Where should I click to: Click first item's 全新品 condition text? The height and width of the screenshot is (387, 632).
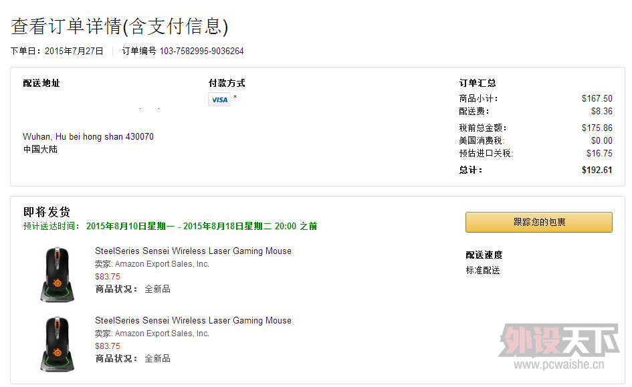tap(158, 289)
